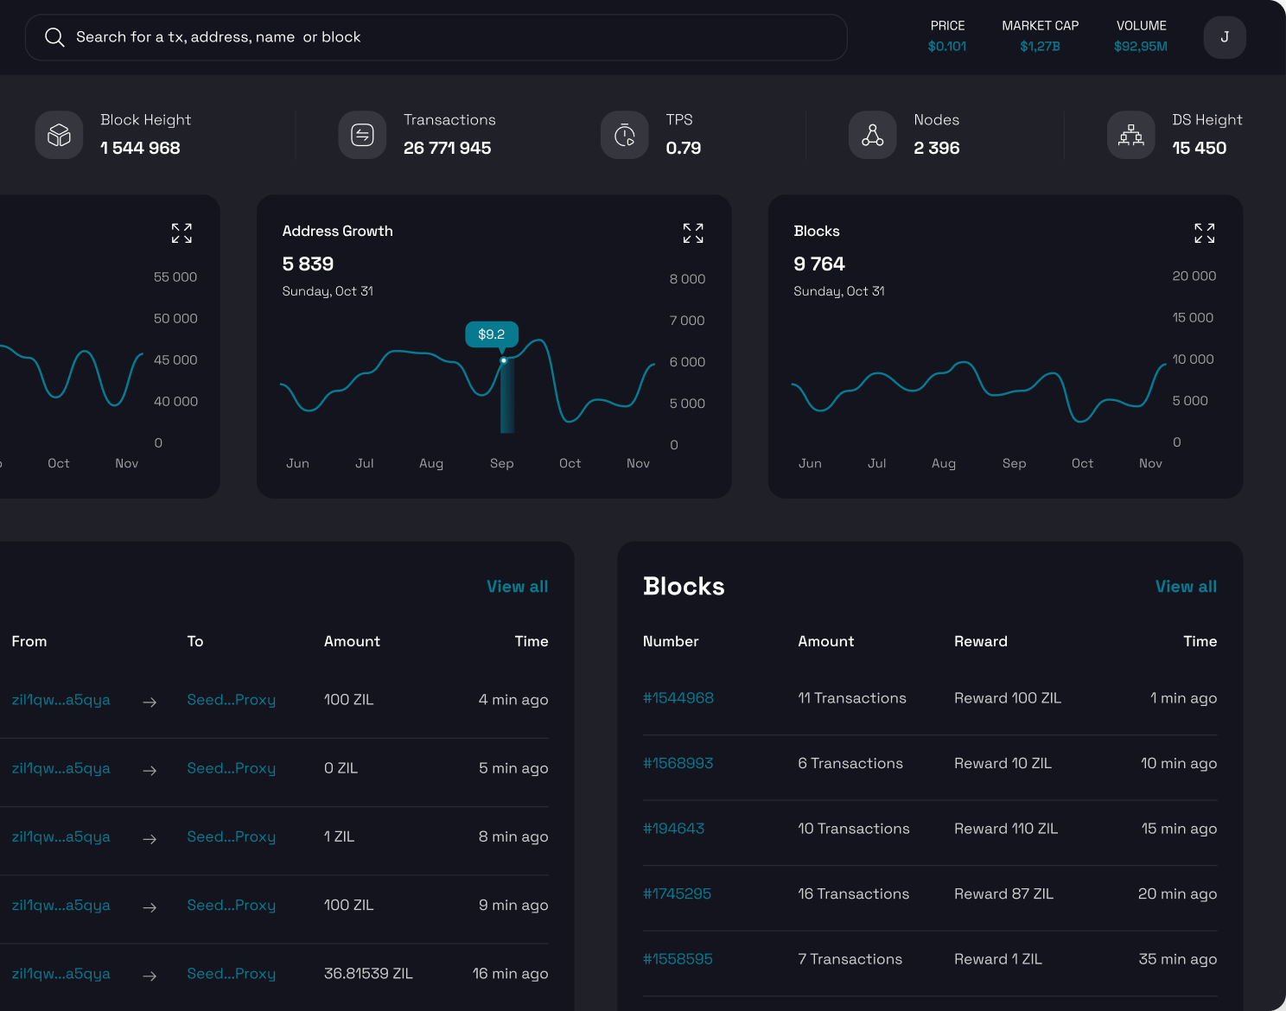
Task: Click the arrow icon in 9 min ago row
Action: 150,908
